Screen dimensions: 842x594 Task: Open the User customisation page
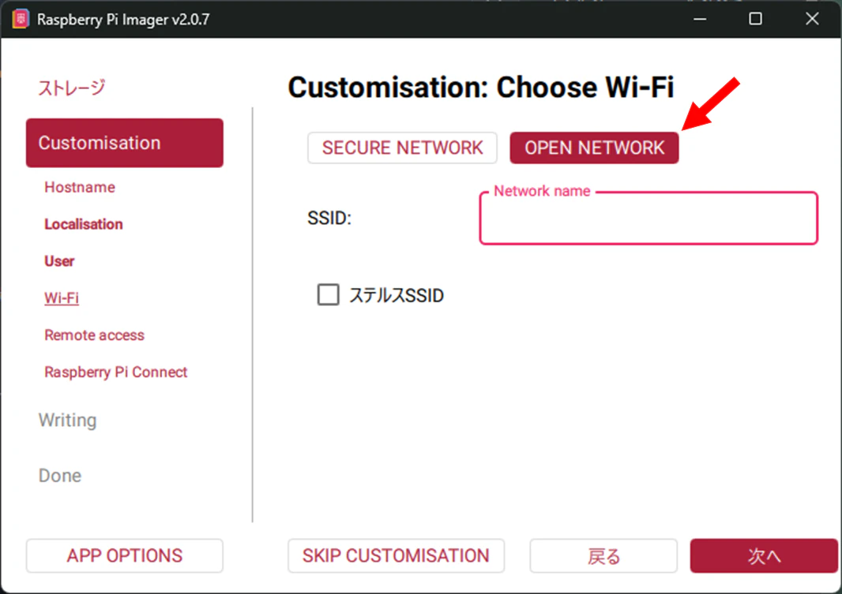(59, 261)
